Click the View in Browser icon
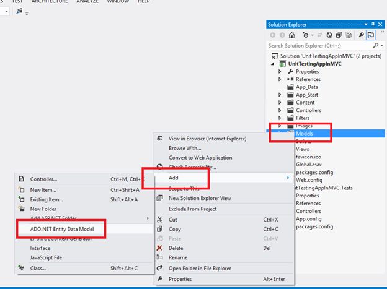Screen dimensions: 387x289 (x=159, y=138)
